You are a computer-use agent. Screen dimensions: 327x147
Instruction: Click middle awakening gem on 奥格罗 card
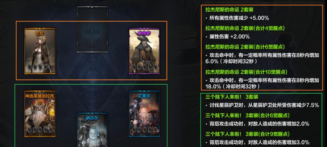pos(144,67)
